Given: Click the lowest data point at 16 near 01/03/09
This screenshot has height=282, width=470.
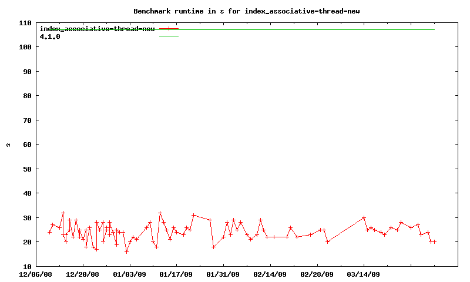Looking at the screenshot, I should pos(126,251).
